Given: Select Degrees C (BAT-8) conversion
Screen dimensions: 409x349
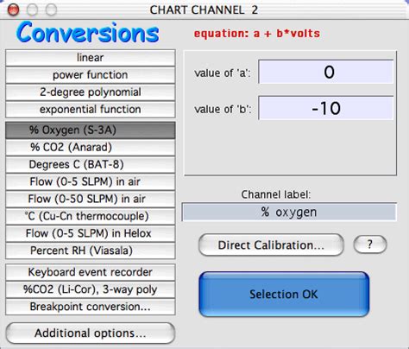Looking at the screenshot, I should click(90, 165).
